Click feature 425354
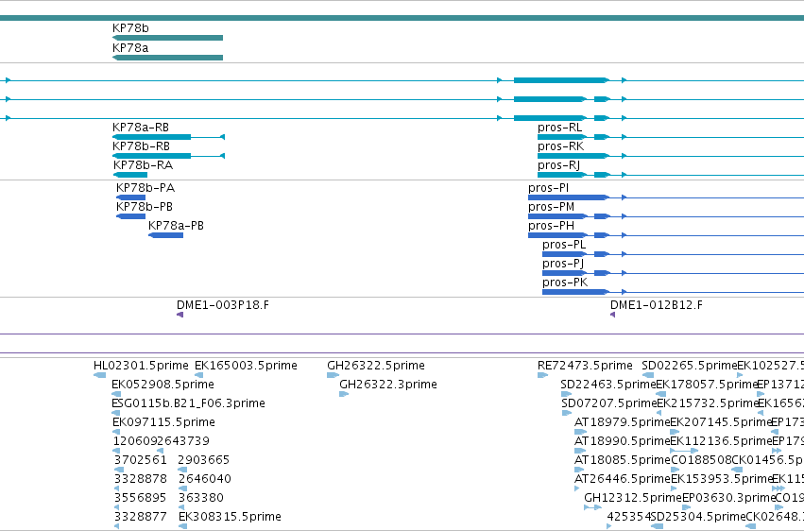 [x=609, y=526]
